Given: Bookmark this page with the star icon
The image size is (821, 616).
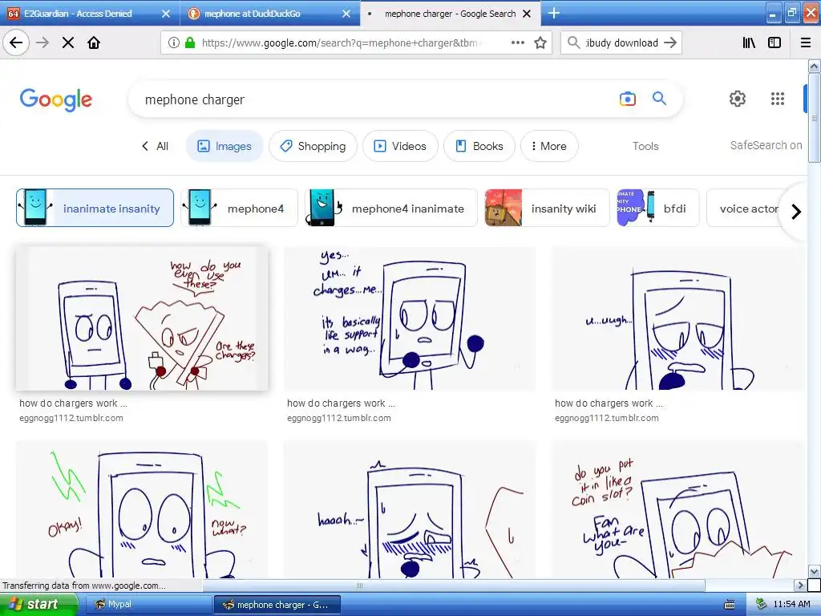Looking at the screenshot, I should 540,43.
